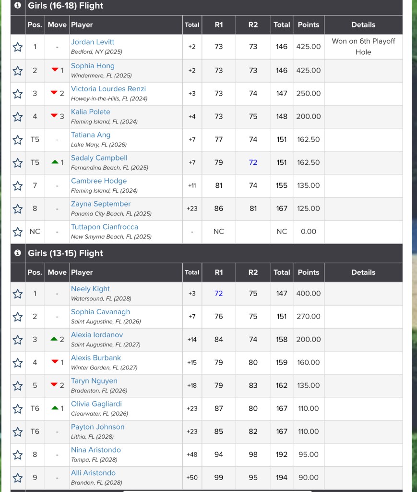Viewport: 417px width, 492px height.
Task: Click star icon beside Alexia Iordanov
Action: click(x=18, y=340)
